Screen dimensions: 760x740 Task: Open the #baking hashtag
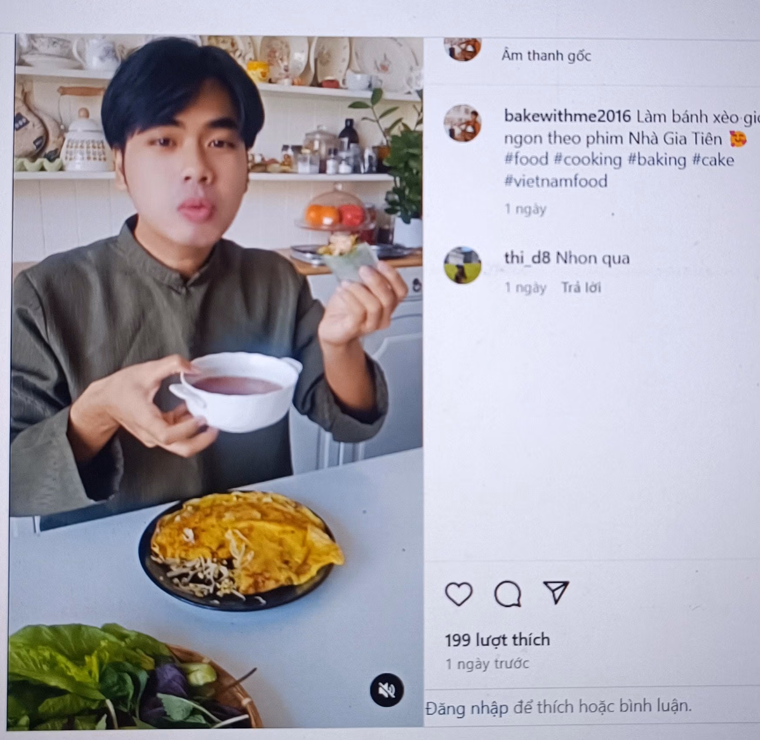(657, 159)
